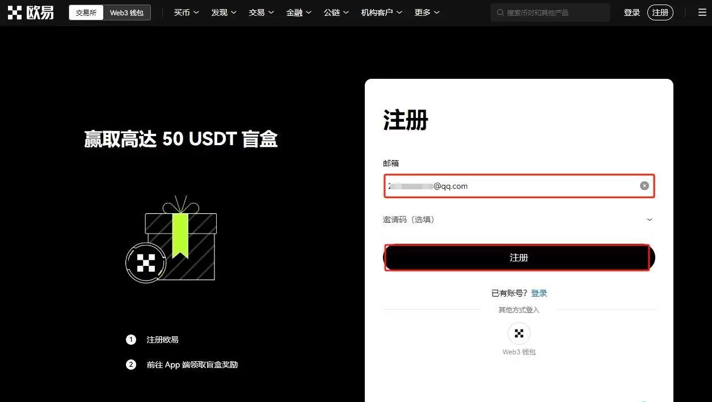Open the 买币 menu

(x=186, y=12)
